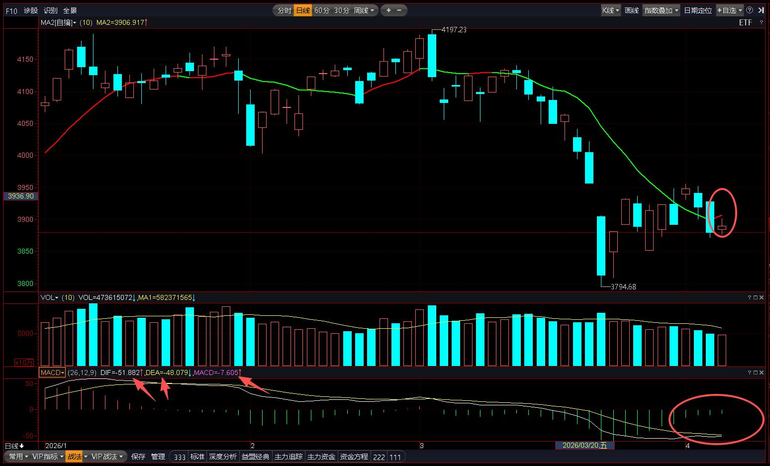770x466 pixels.
Task: Open the 周线 period dropdown
Action: [364, 10]
